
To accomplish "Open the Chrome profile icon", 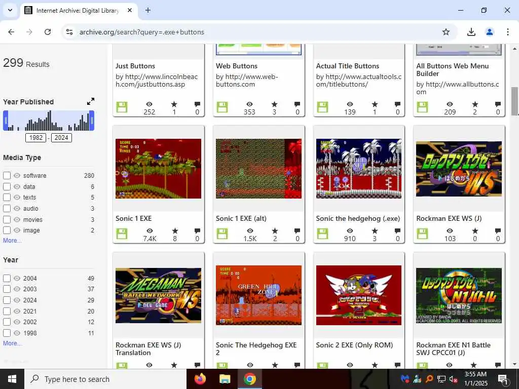I will click(490, 32).
